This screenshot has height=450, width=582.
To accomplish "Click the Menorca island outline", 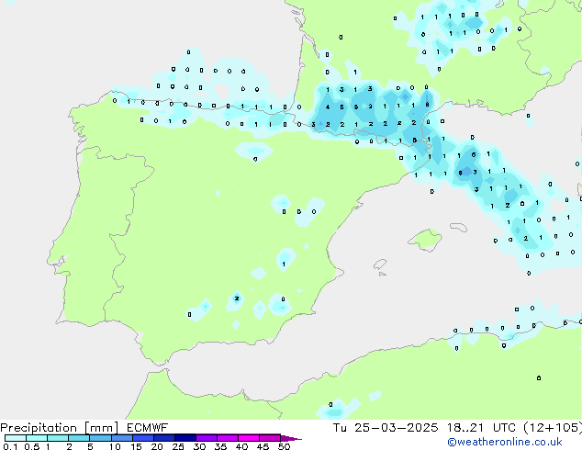I will coord(459,227).
